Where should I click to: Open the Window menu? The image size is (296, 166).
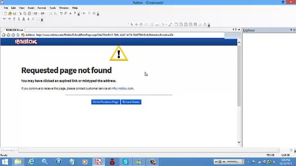64,8
